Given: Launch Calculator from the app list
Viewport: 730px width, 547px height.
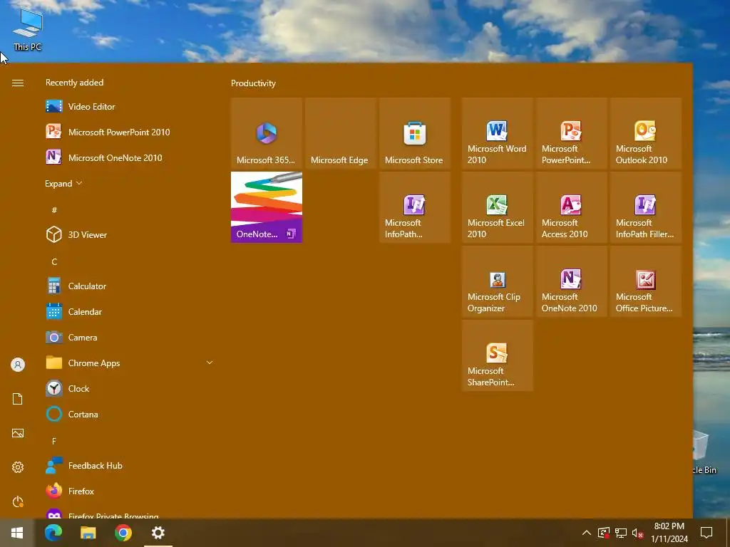Looking at the screenshot, I should point(128,286).
